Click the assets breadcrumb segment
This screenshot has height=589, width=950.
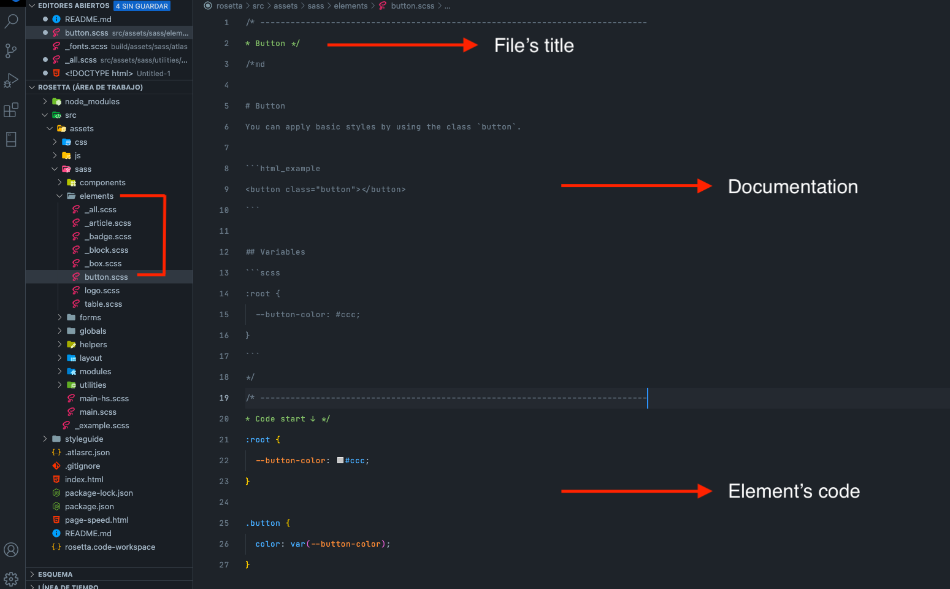(x=285, y=6)
